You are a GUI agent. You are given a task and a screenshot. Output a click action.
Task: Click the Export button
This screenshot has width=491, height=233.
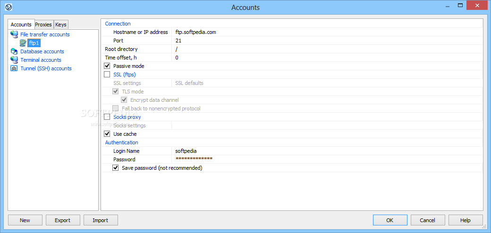click(x=63, y=220)
